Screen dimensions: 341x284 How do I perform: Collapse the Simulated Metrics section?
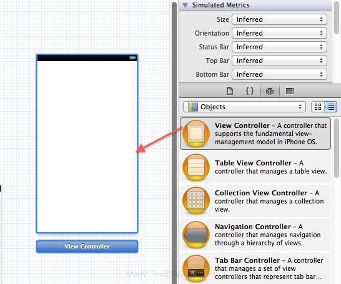point(185,5)
